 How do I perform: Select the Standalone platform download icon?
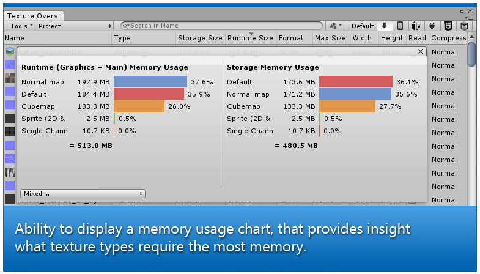385,26
